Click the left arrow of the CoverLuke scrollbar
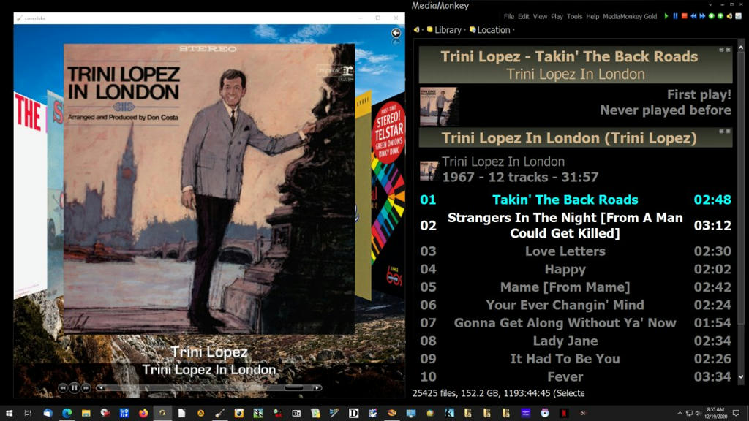 pyautogui.click(x=101, y=388)
